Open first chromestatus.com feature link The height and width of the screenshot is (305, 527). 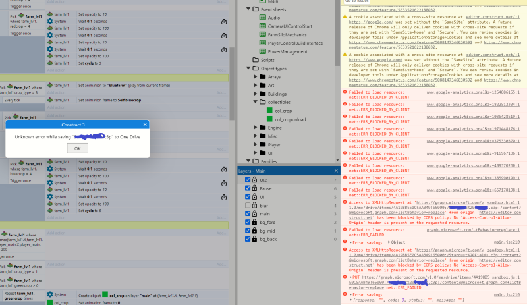pyautogui.click(x=410, y=42)
